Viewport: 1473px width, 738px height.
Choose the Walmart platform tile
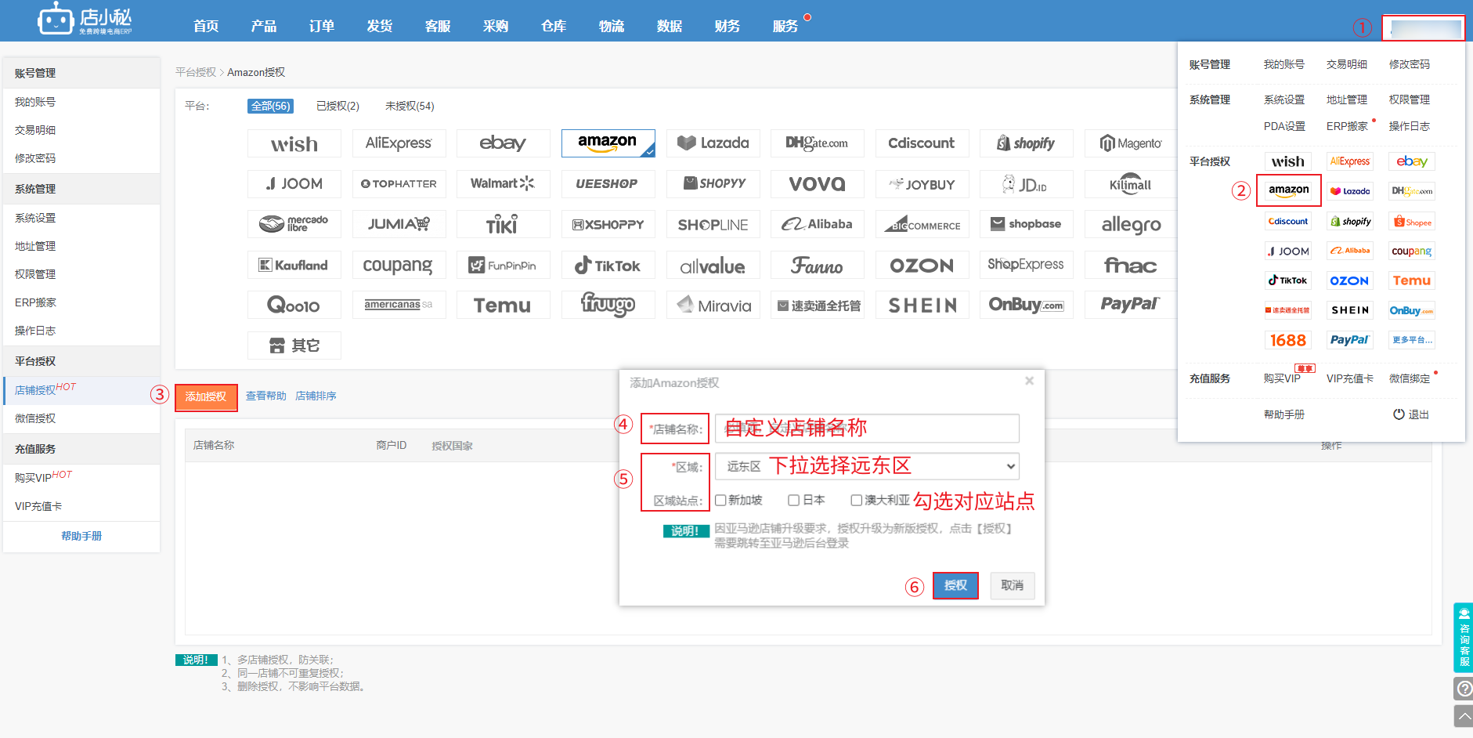click(x=504, y=184)
